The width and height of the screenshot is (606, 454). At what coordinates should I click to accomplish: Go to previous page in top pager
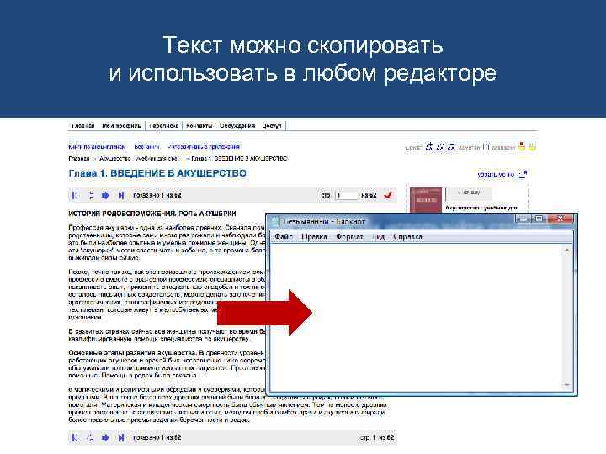(90, 195)
